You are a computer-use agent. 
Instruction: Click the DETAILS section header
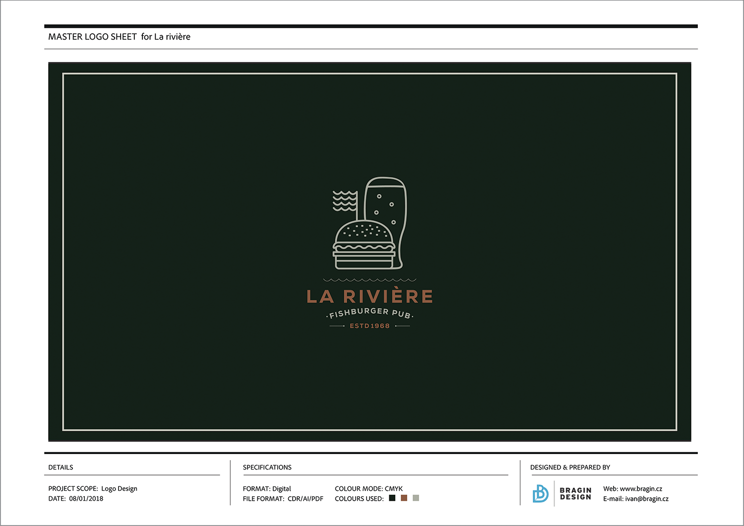(61, 468)
